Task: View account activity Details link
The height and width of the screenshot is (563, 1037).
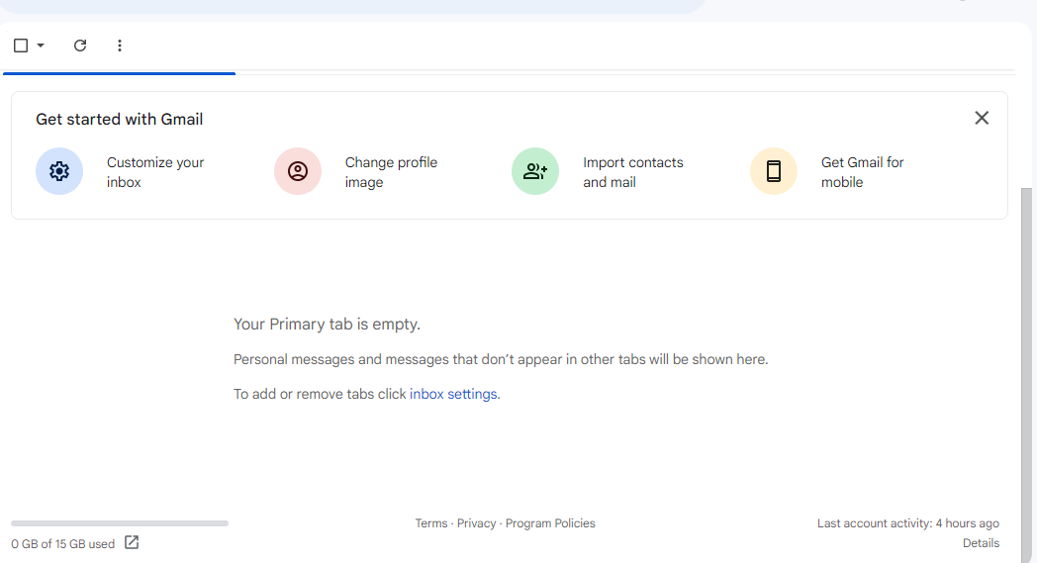Action: [981, 543]
